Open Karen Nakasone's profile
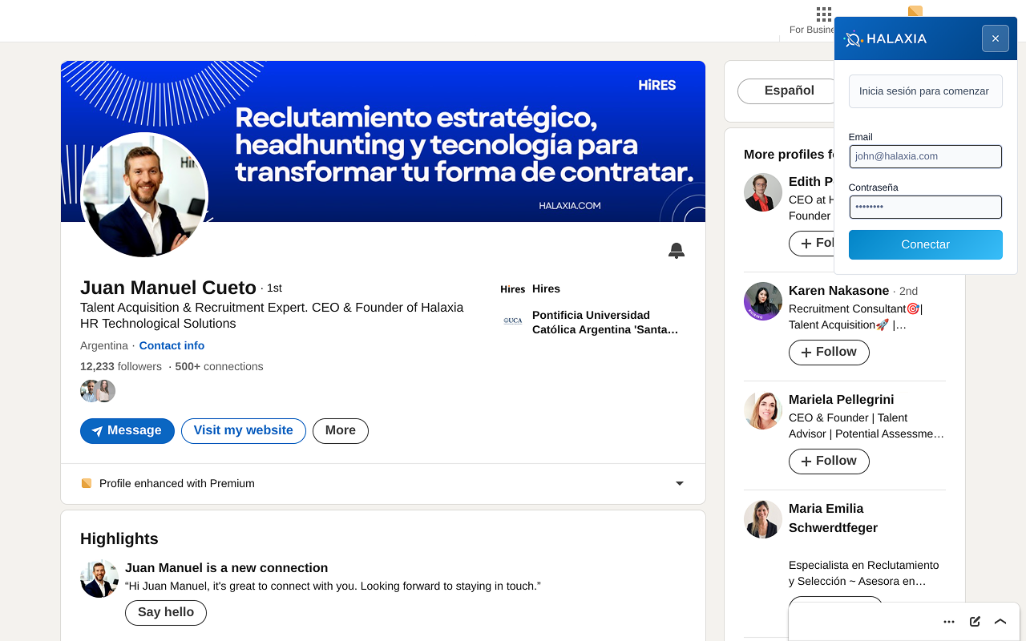 point(838,291)
